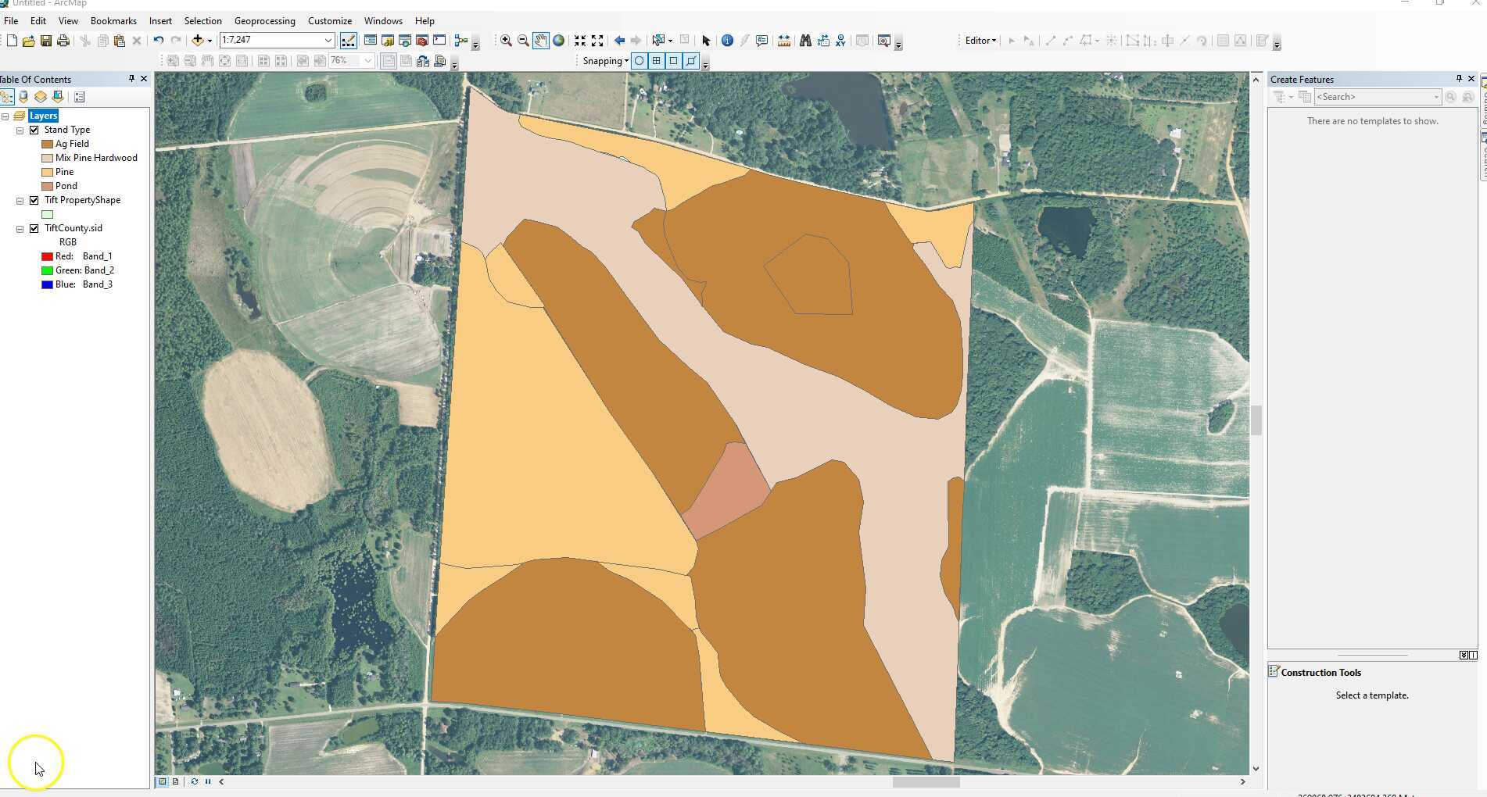This screenshot has width=1487, height=797.
Task: Click Full Extent globe icon
Action: click(558, 41)
